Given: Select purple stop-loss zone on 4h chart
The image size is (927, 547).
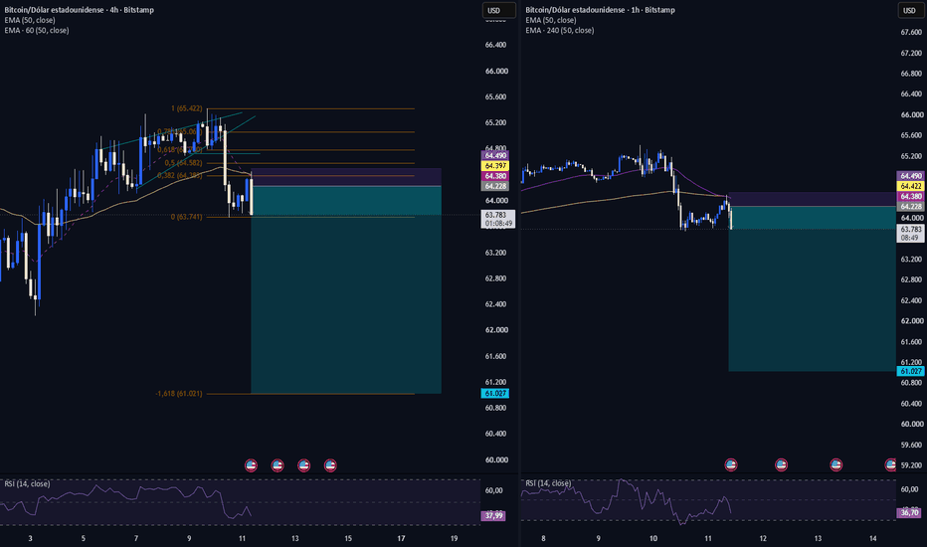Looking at the screenshot, I should pyautogui.click(x=346, y=177).
